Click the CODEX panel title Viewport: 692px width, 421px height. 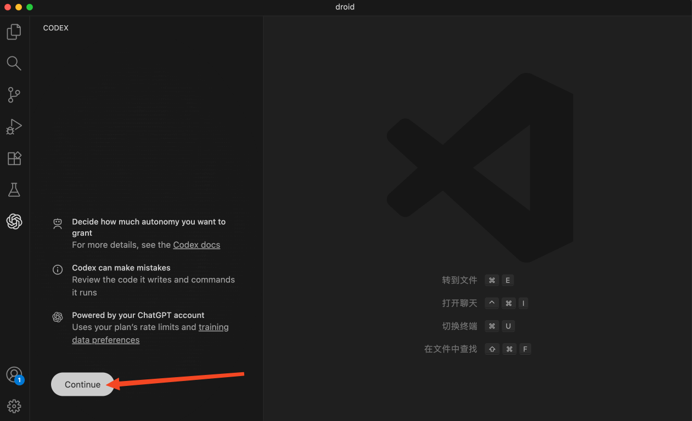(x=56, y=28)
